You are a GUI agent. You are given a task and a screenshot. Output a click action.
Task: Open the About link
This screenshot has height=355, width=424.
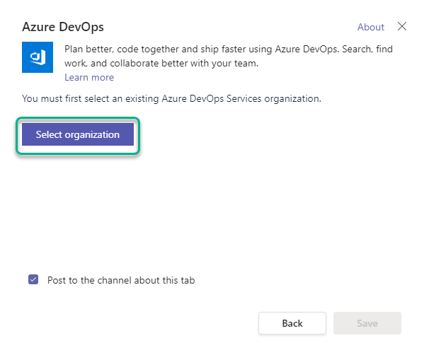click(370, 27)
